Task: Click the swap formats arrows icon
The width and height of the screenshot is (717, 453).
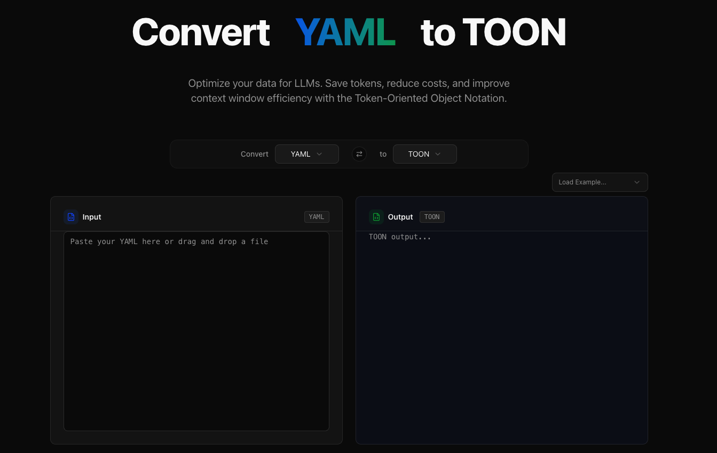Action: pyautogui.click(x=359, y=154)
